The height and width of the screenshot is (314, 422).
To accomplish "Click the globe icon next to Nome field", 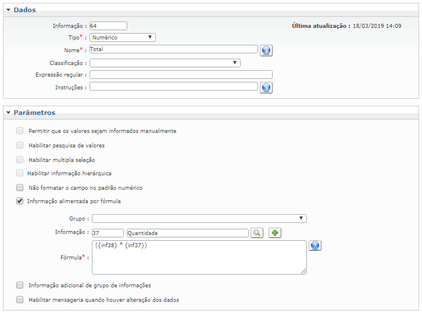I will pyautogui.click(x=266, y=50).
